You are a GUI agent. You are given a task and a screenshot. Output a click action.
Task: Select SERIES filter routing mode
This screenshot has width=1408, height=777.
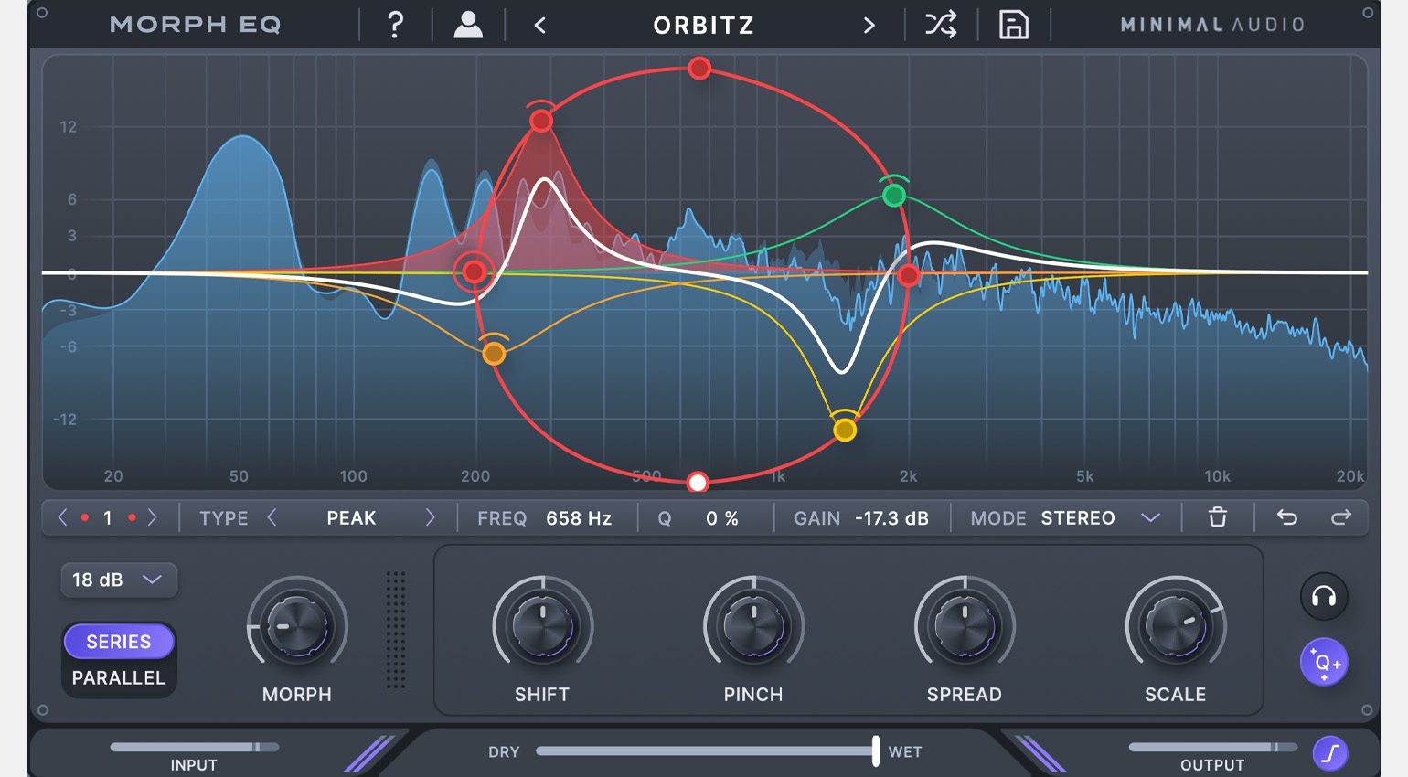(x=119, y=642)
